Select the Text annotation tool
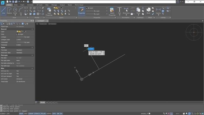The width and height of the screenshot is (204, 115). pos(120,11)
